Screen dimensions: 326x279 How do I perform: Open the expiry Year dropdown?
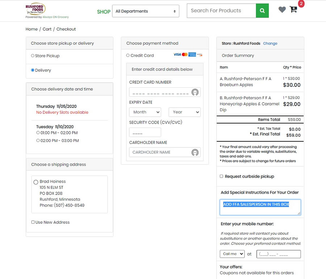(x=185, y=112)
